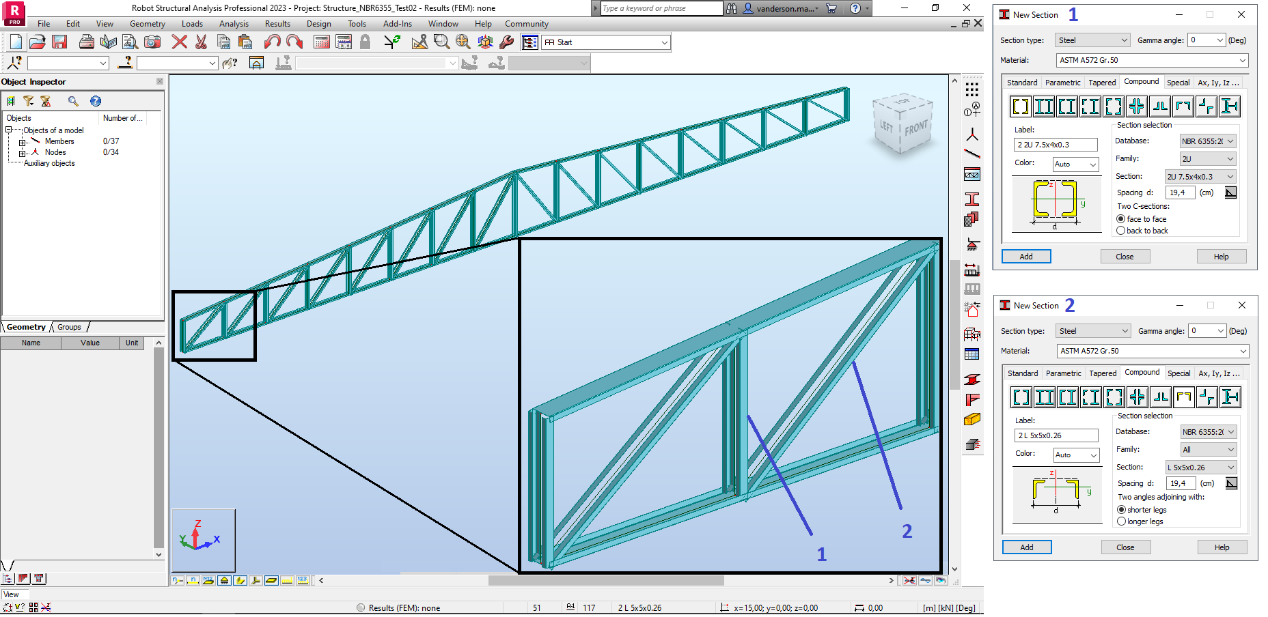Take a screen capture with the camera icon
This screenshot has height=617, width=1268.
(x=152, y=42)
